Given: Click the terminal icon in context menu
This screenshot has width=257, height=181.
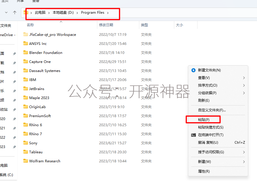Looking at the screenshot, I should 193,135.
